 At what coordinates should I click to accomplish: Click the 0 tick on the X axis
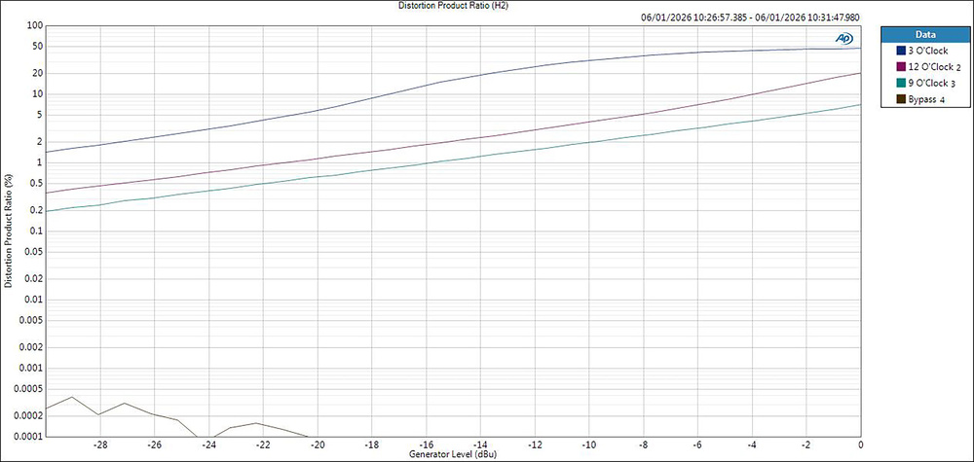tap(860, 444)
